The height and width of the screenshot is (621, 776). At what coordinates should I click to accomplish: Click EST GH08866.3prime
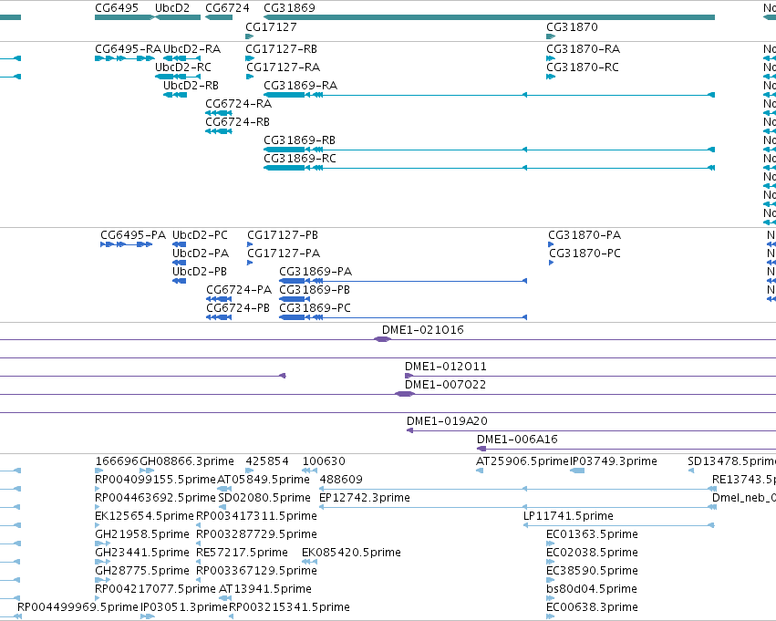pyautogui.click(x=187, y=461)
